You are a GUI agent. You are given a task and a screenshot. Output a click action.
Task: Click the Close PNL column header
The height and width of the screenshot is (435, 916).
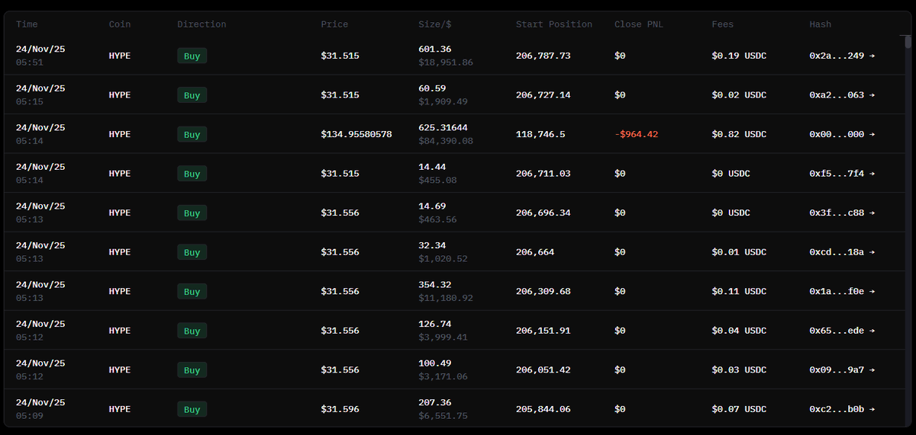pyautogui.click(x=639, y=24)
